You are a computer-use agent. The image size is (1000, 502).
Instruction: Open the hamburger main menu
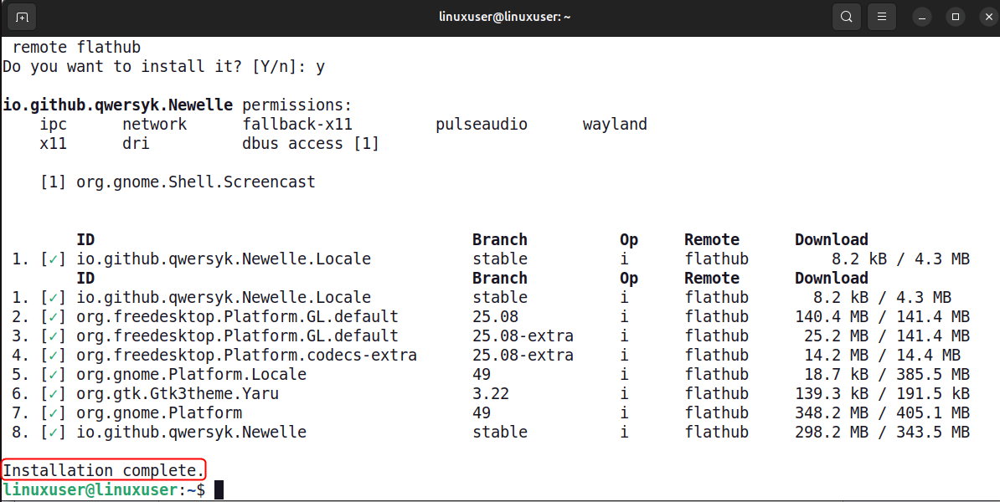pyautogui.click(x=881, y=17)
